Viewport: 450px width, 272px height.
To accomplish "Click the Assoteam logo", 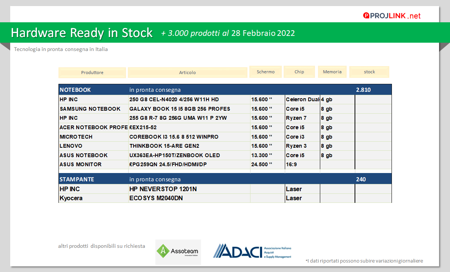I will coord(178,252).
